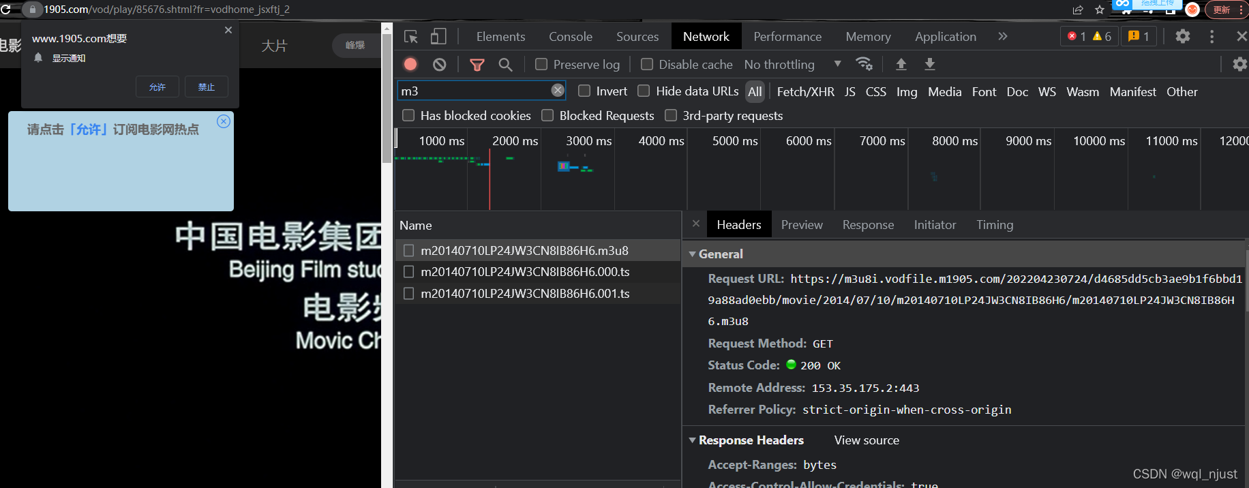Tick checkbox for the .000.ts request row
This screenshot has width=1249, height=488.
409,271
